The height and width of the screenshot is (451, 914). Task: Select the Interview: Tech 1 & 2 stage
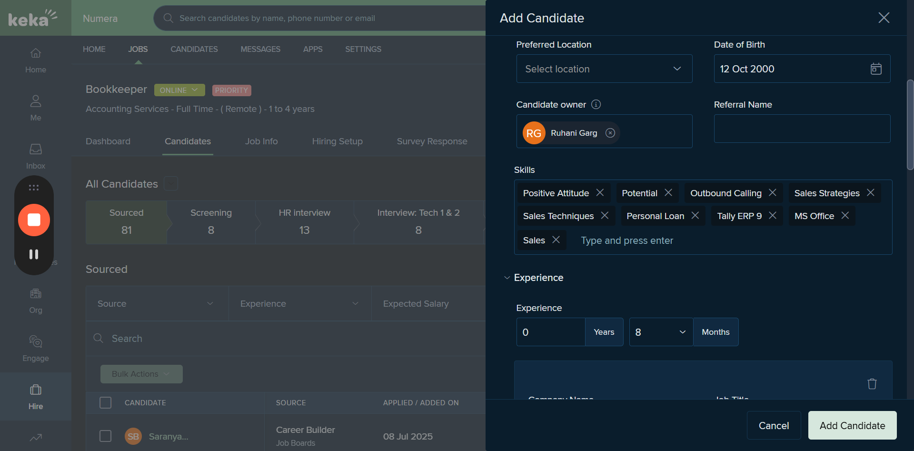pos(418,222)
